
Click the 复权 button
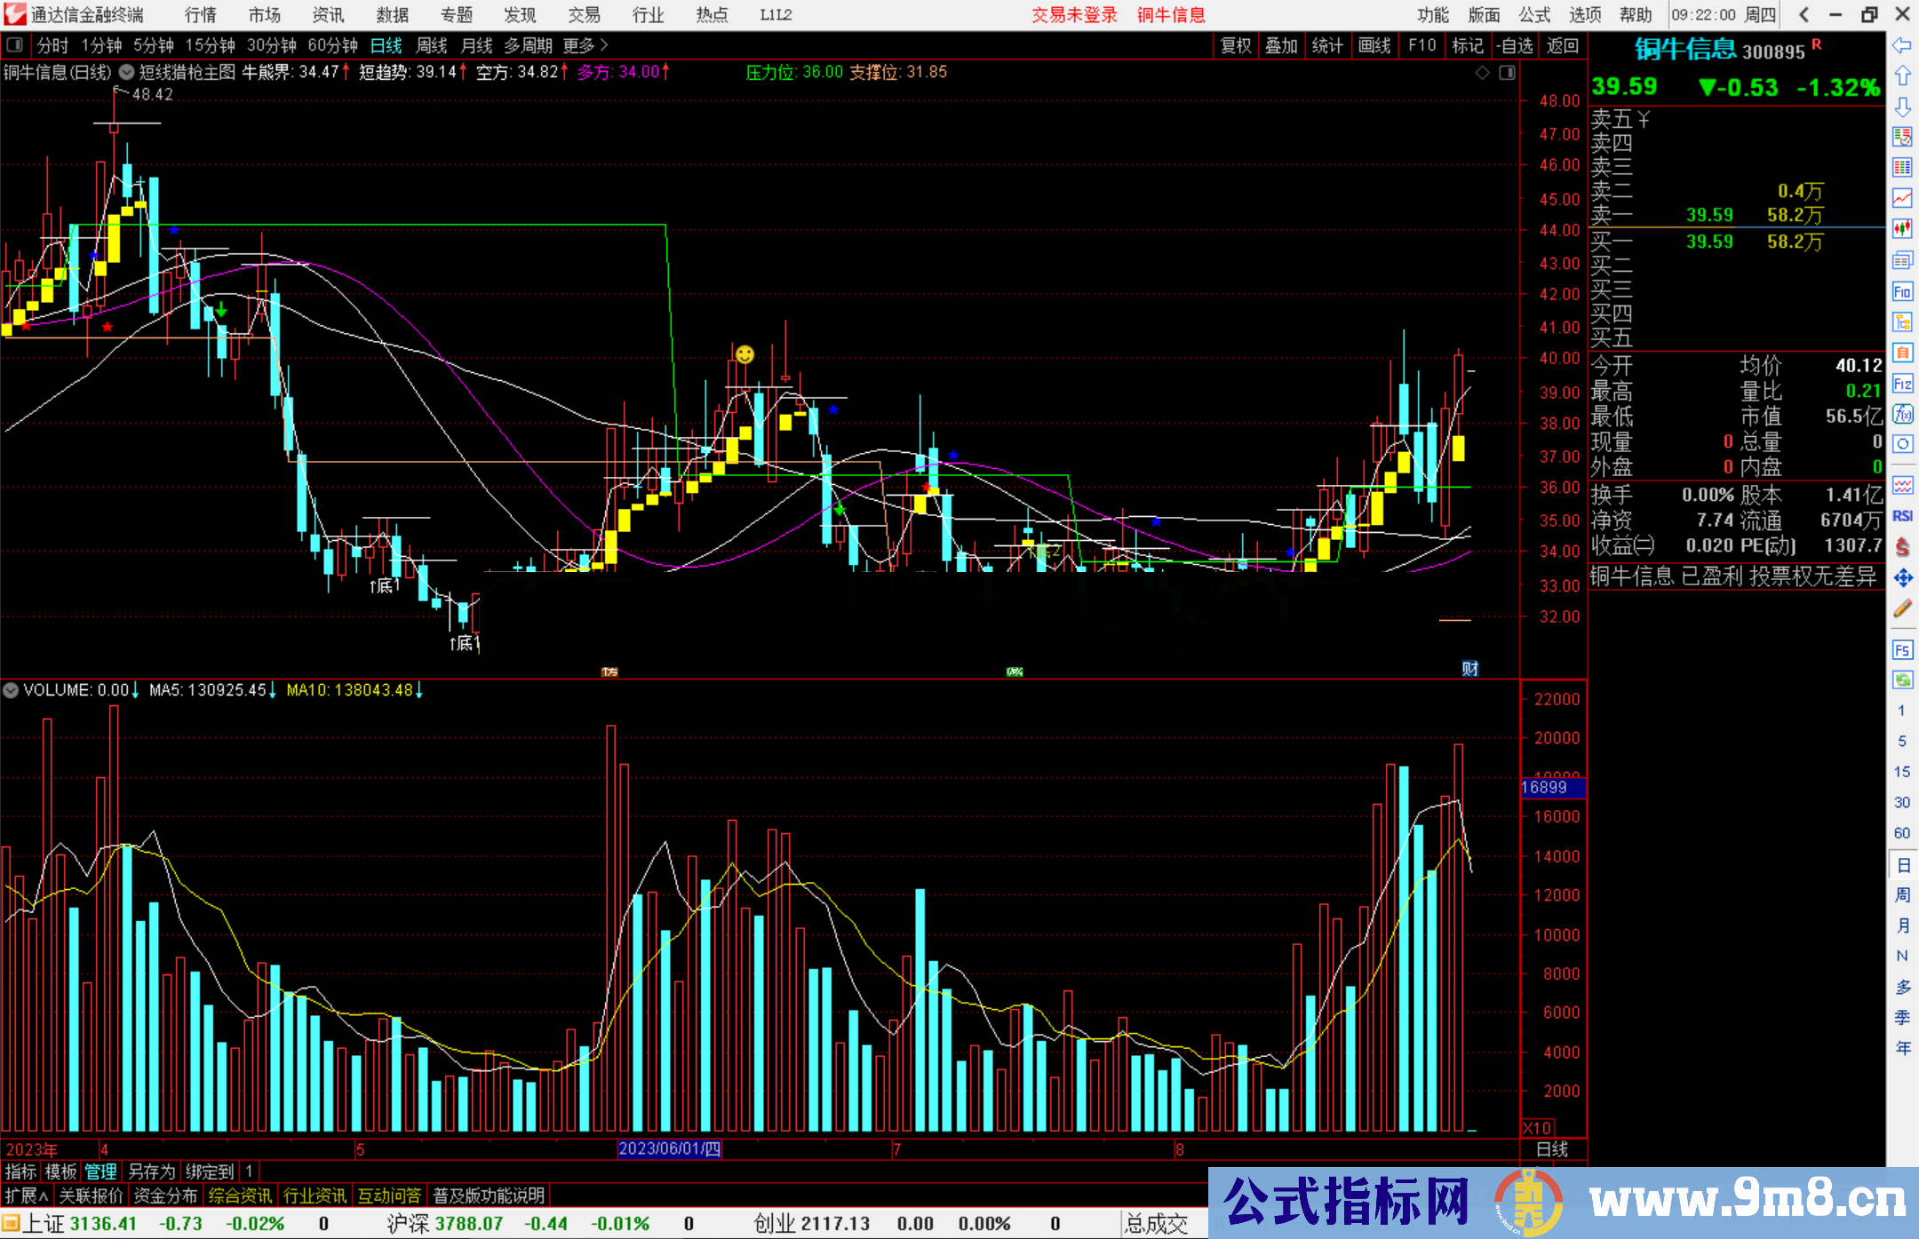click(1236, 45)
